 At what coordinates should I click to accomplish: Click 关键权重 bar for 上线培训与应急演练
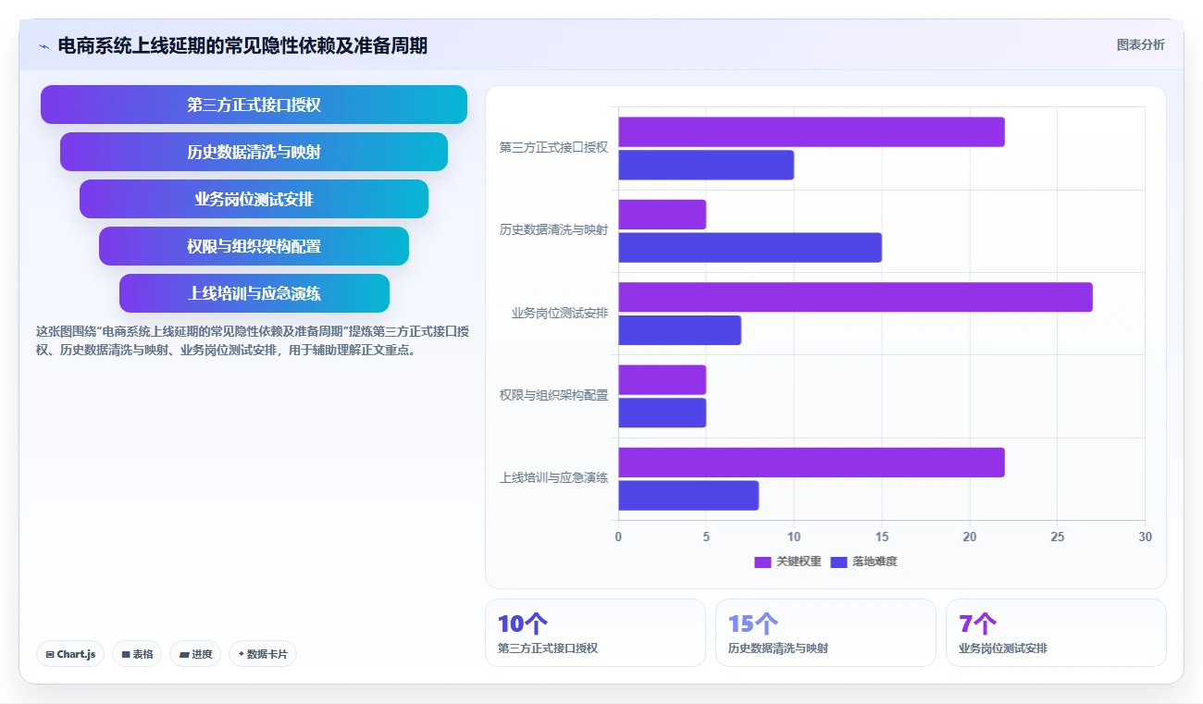(812, 463)
